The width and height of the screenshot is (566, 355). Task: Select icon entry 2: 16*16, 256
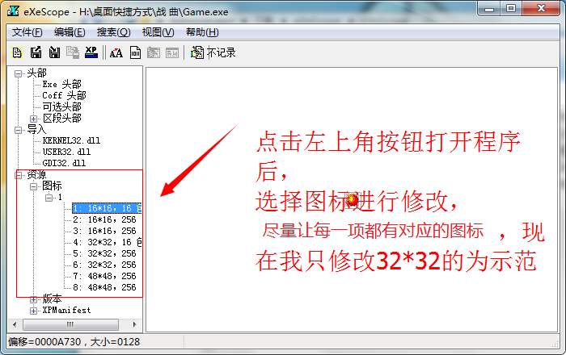(x=104, y=219)
